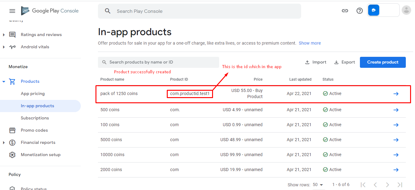Click the Show more link
Image resolution: width=415 pixels, height=190 pixels.
pyautogui.click(x=310, y=43)
